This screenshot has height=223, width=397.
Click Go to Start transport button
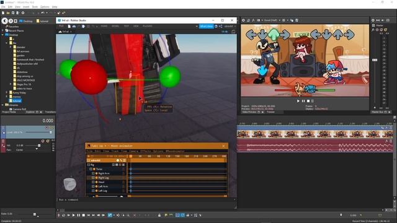pyautogui.click(x=88, y=215)
